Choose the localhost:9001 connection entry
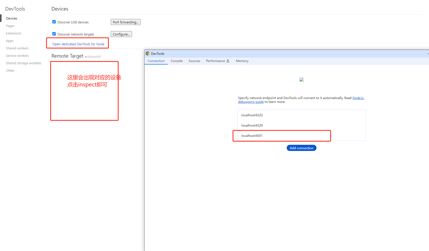 click(252, 136)
